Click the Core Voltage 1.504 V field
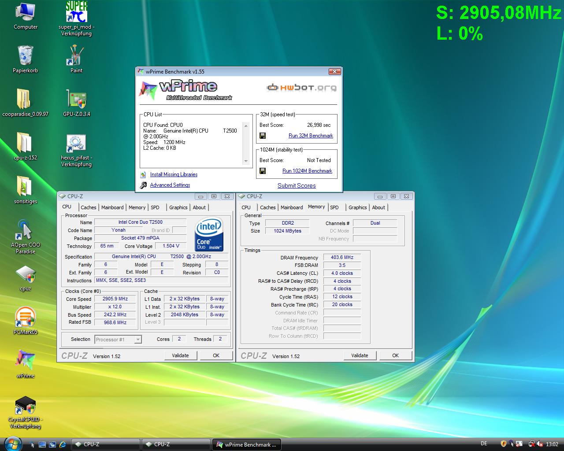Screen dimensions: 564x451 [x=171, y=246]
